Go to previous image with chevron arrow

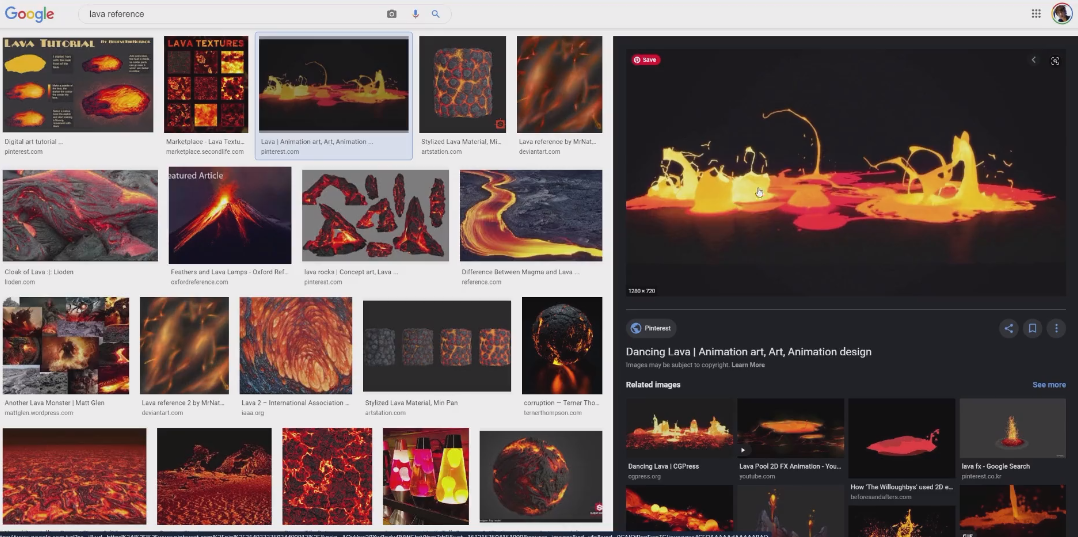(1034, 60)
